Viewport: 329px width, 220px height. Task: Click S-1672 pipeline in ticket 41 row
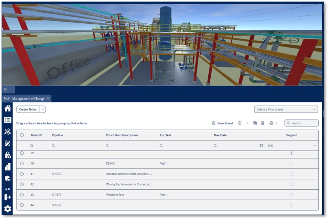tap(57, 174)
